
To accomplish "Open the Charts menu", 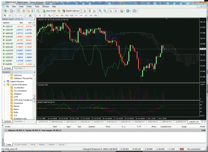I will [x=29, y=7].
